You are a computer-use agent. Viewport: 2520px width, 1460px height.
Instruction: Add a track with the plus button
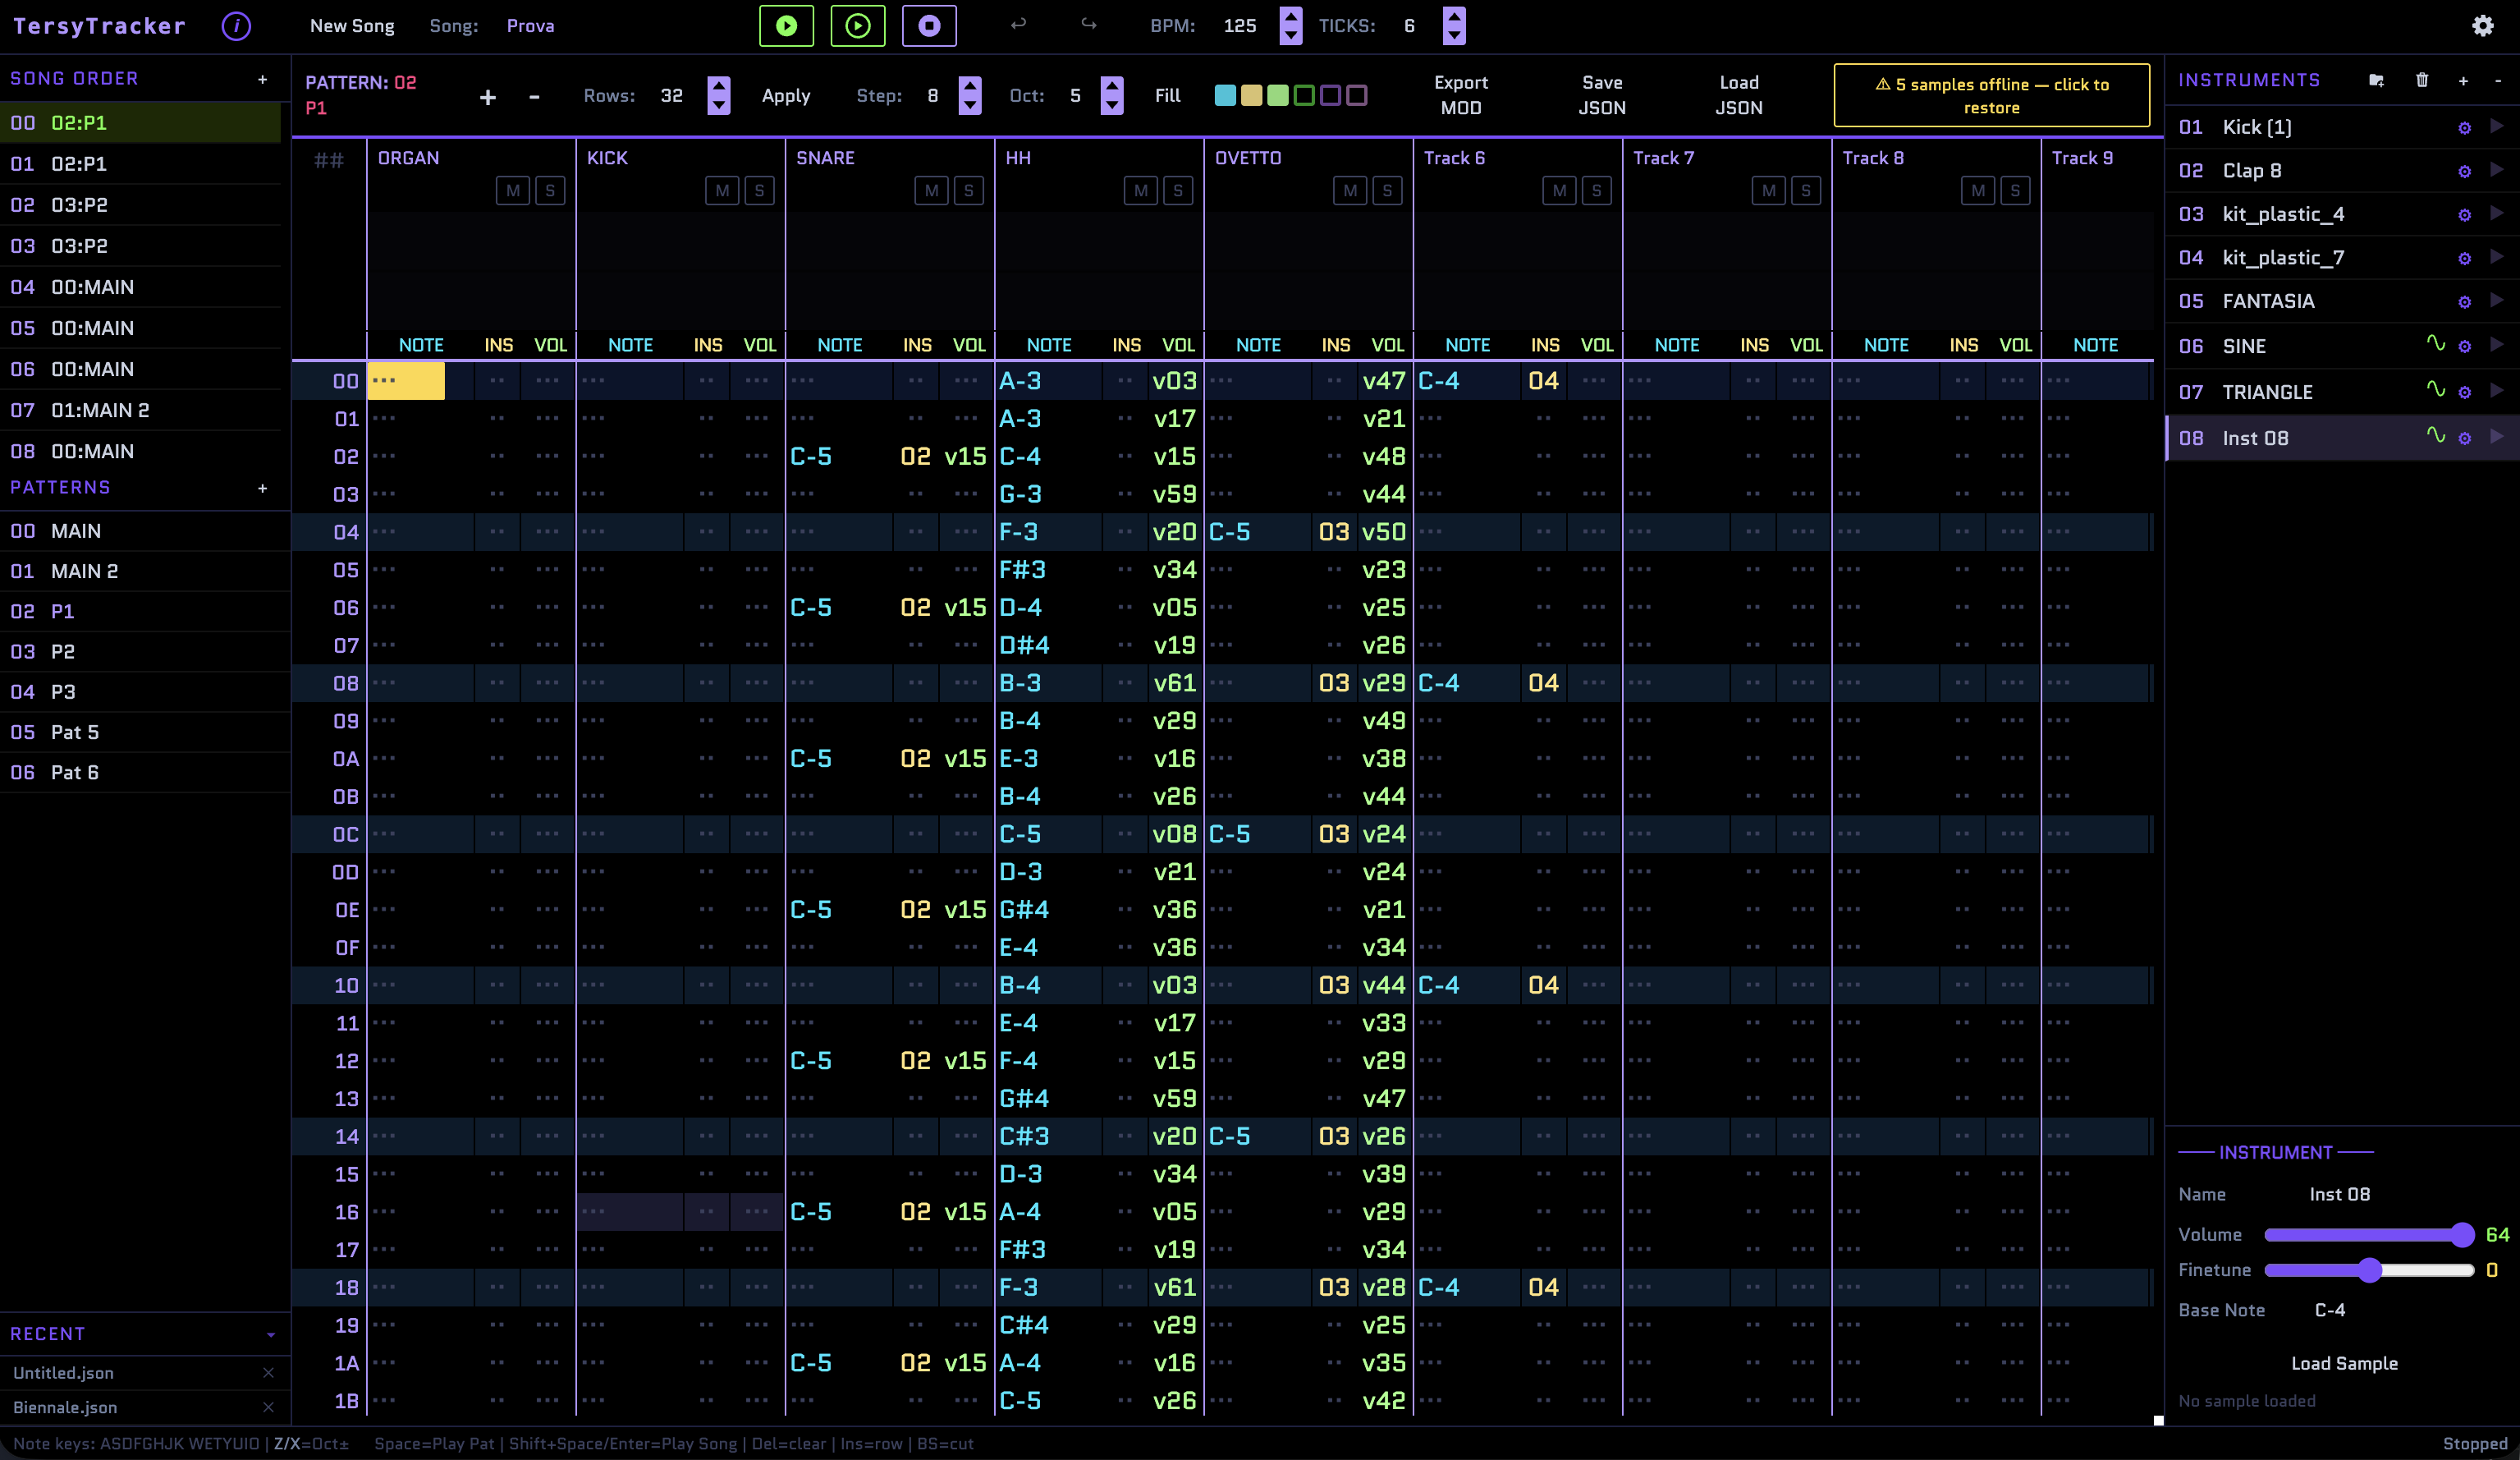click(488, 97)
